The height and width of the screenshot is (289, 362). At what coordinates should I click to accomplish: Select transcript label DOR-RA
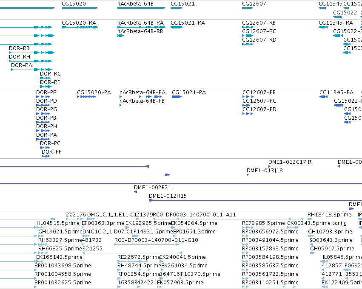[22, 65]
